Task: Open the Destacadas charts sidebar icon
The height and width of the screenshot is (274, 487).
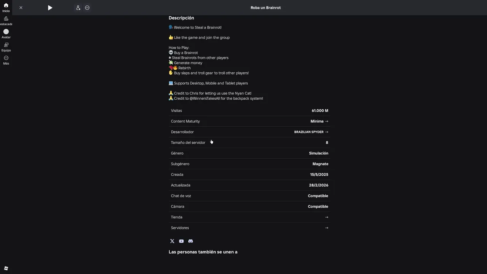Action: 6,21
